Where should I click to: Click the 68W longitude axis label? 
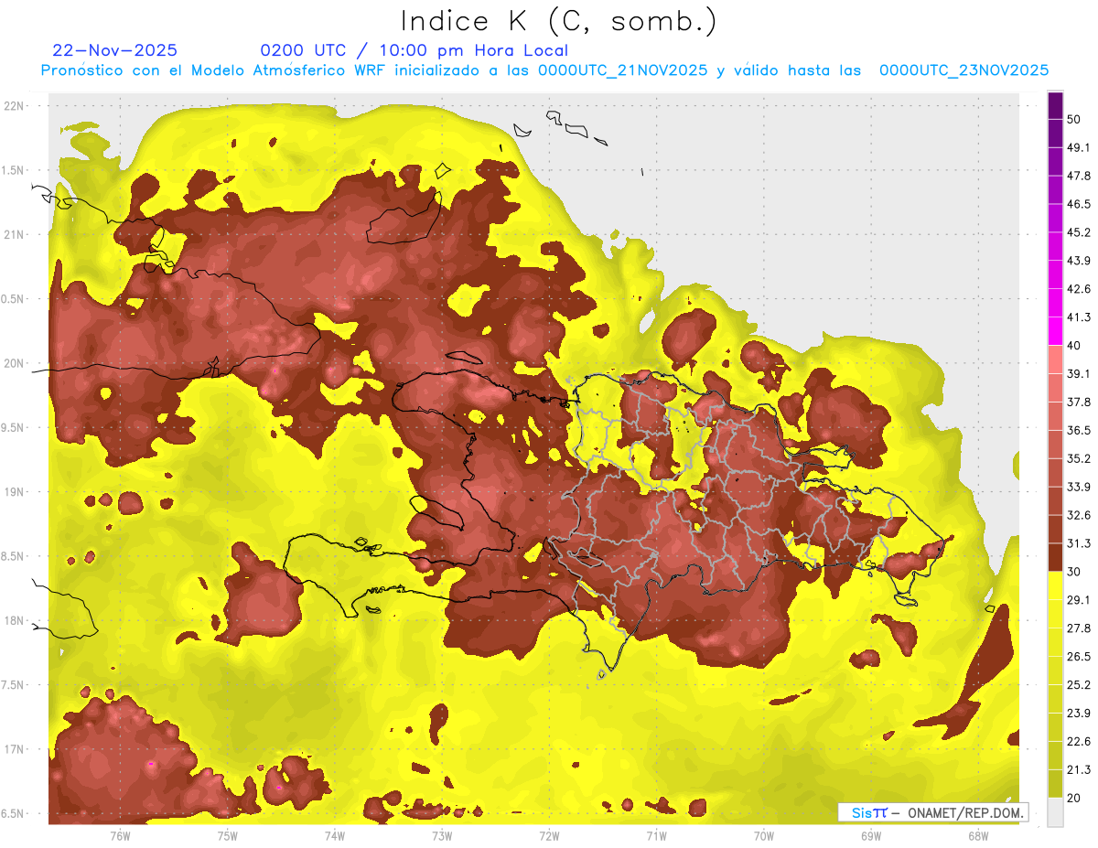pos(977,835)
